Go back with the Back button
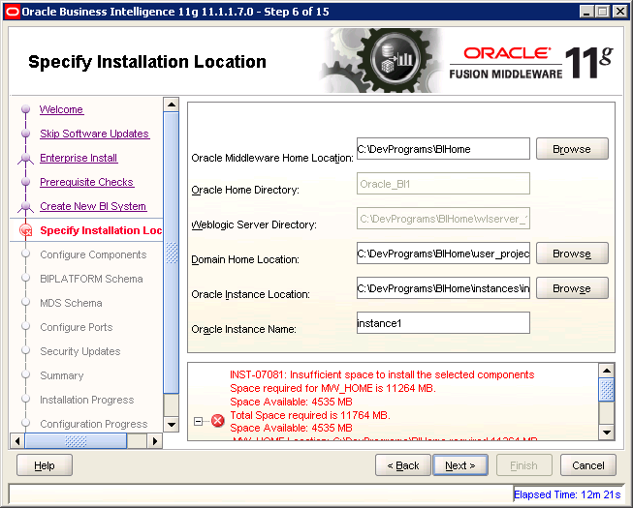The image size is (633, 508). click(x=403, y=465)
